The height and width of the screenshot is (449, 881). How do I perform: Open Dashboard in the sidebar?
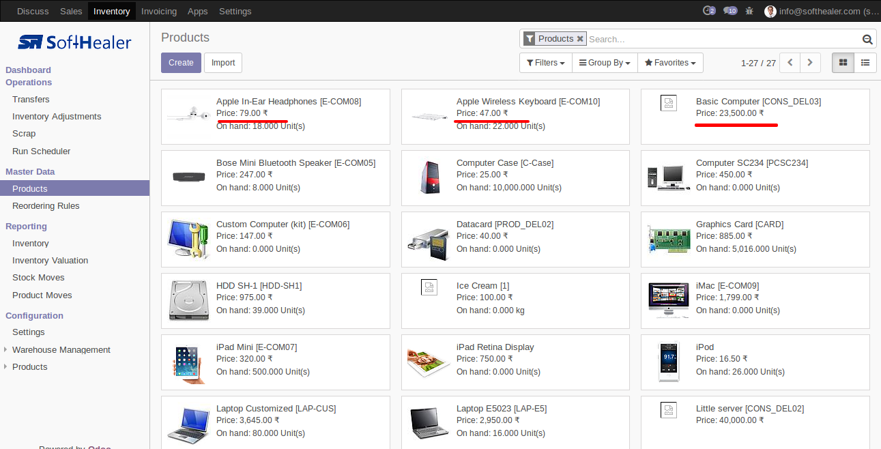click(x=28, y=70)
